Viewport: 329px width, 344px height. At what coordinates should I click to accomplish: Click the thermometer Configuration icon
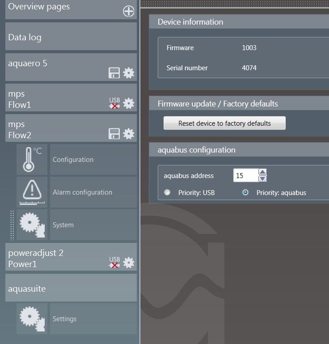tap(32, 160)
